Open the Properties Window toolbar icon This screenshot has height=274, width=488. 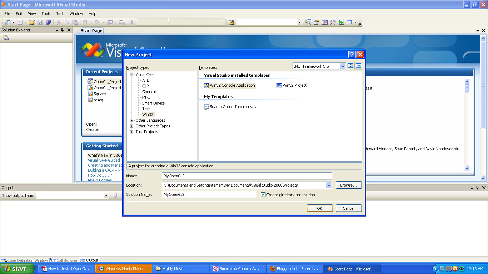[316, 22]
